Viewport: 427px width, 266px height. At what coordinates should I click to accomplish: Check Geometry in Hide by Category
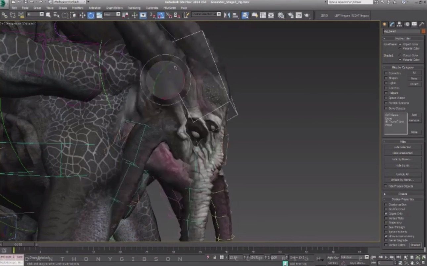point(386,73)
